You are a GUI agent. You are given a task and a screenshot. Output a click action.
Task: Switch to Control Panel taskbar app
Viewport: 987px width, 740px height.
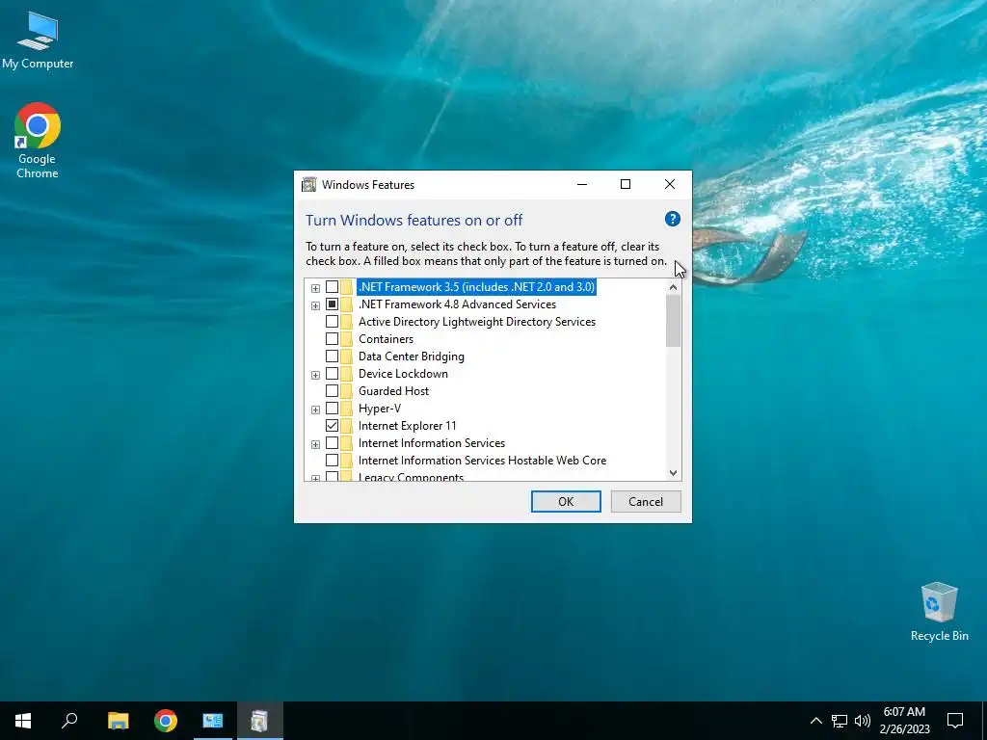(213, 721)
